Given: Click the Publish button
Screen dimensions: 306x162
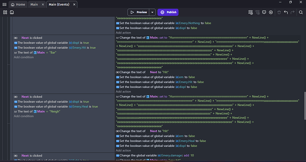Looking at the screenshot, I should (x=168, y=12).
